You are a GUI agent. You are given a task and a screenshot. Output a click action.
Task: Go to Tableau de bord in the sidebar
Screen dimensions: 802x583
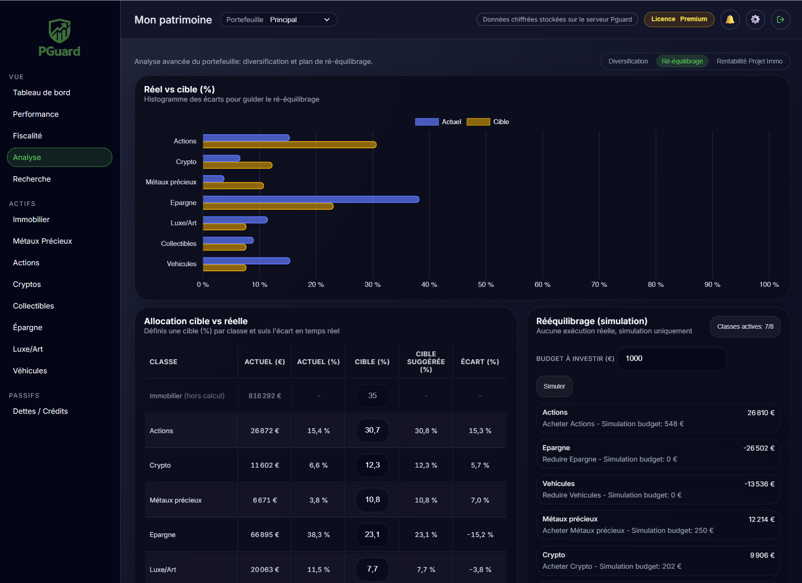click(x=41, y=92)
